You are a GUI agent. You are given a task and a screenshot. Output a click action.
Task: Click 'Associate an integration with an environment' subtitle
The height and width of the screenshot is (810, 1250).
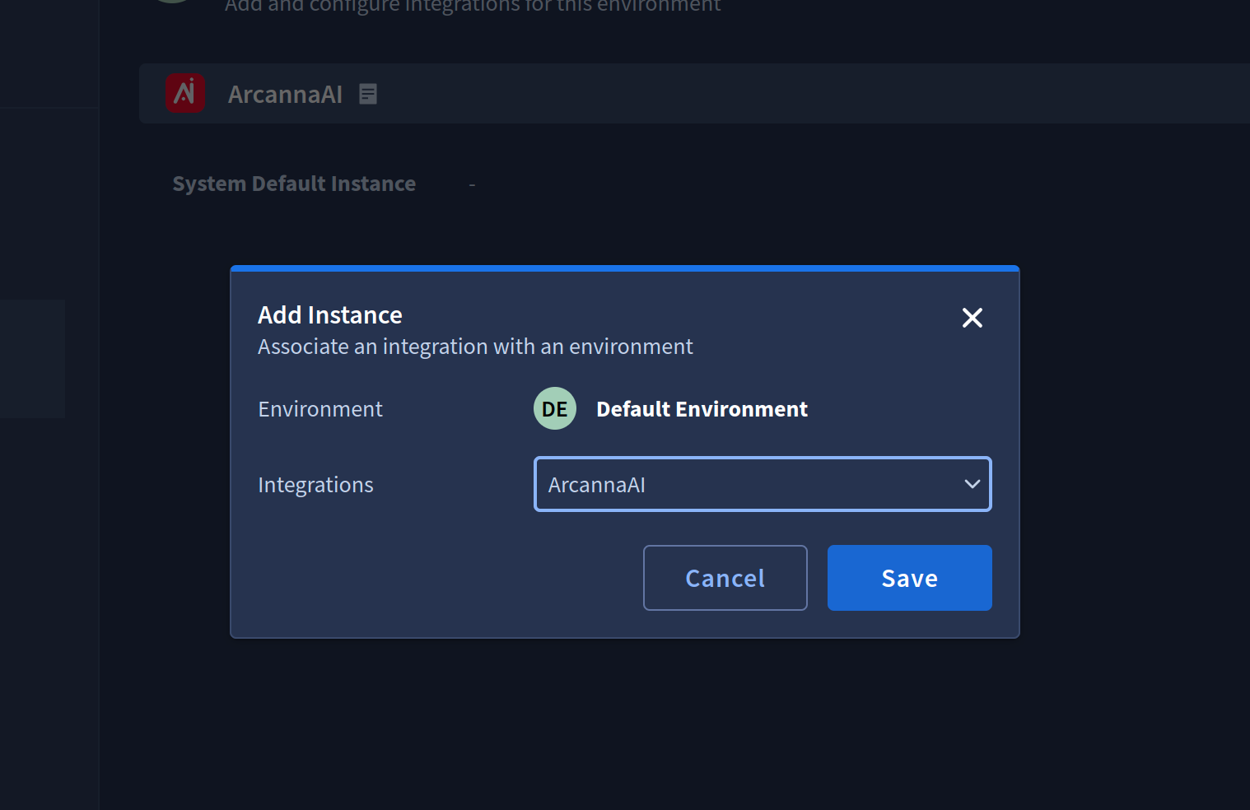(475, 347)
